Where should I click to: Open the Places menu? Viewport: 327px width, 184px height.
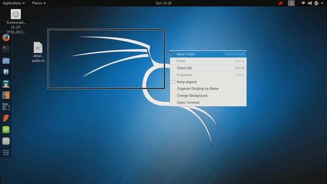pyautogui.click(x=39, y=3)
